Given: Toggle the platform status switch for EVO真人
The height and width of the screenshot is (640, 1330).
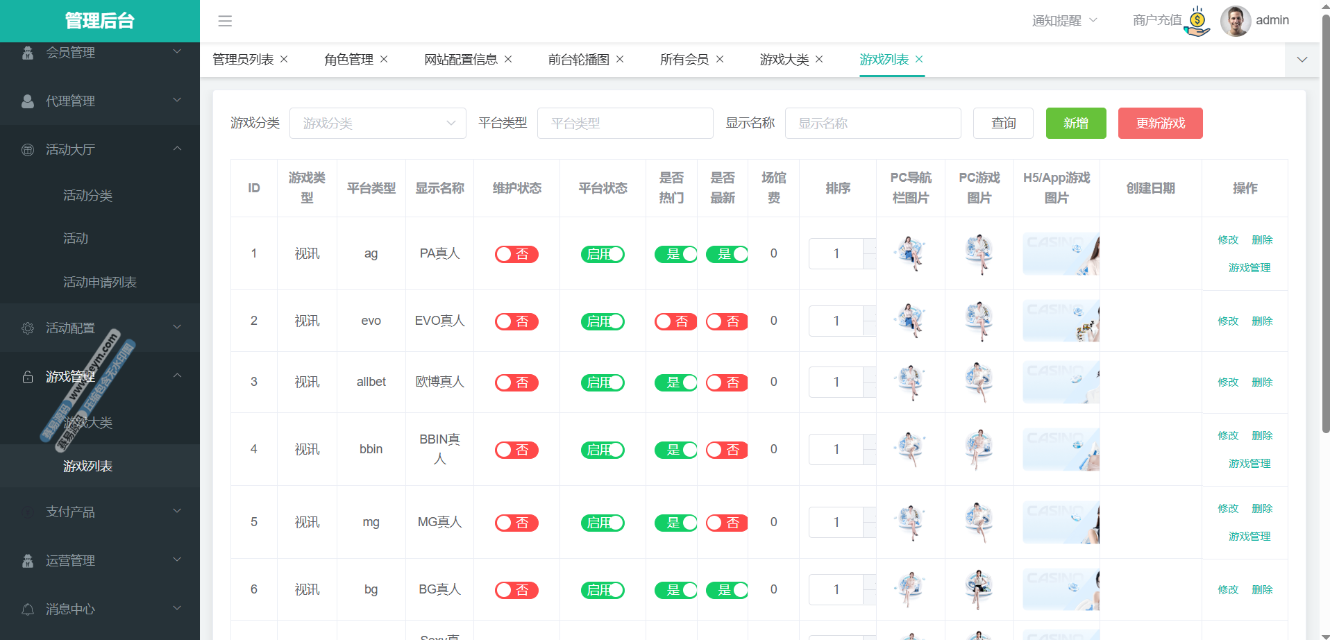Looking at the screenshot, I should pos(603,322).
